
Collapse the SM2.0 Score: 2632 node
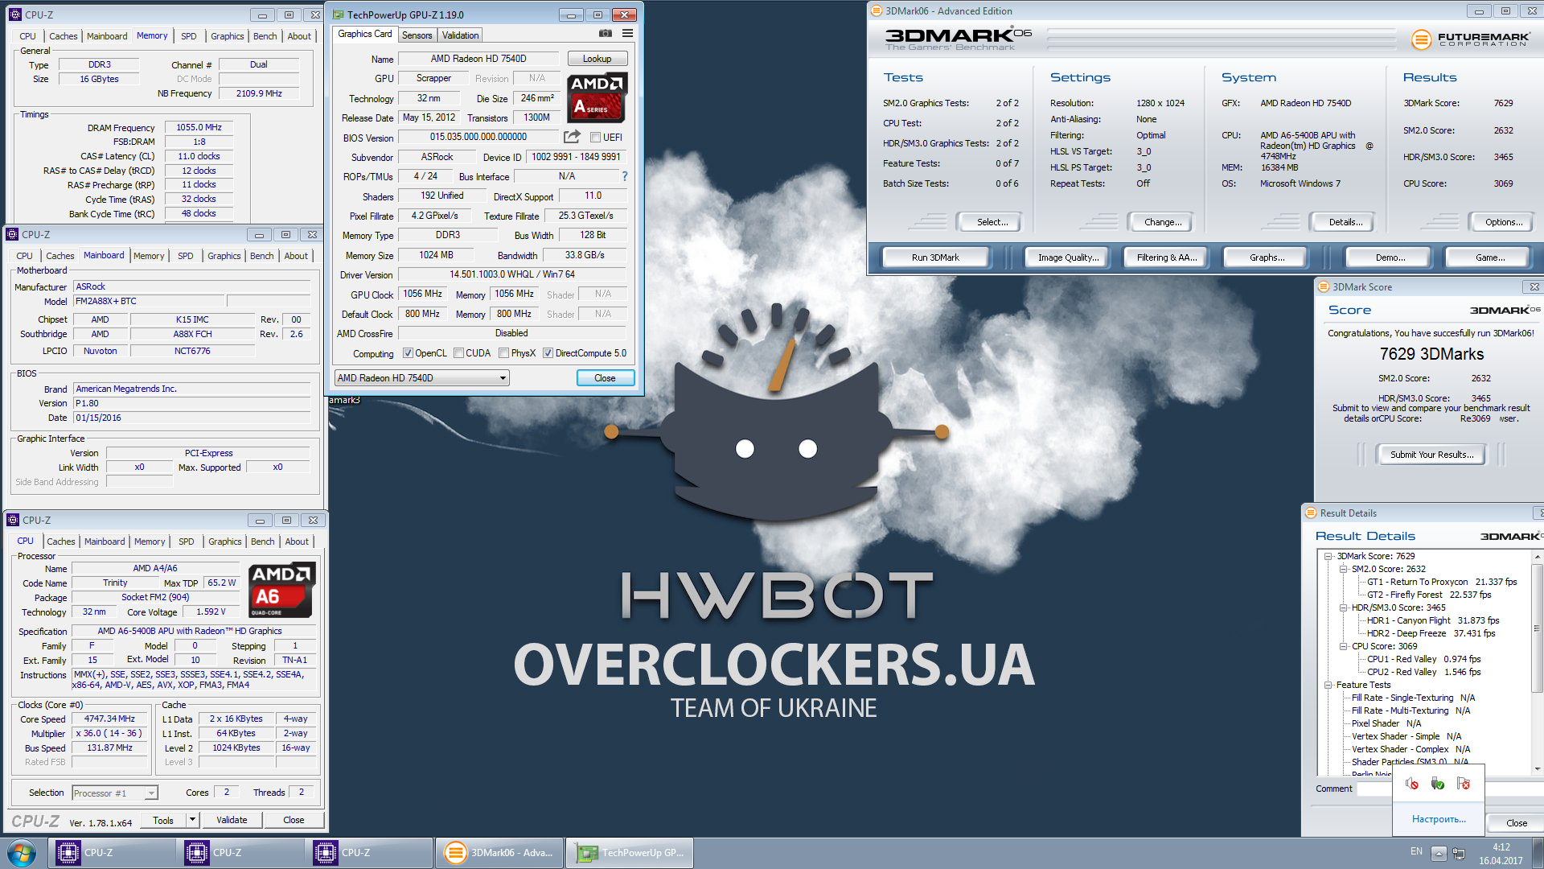click(1343, 569)
